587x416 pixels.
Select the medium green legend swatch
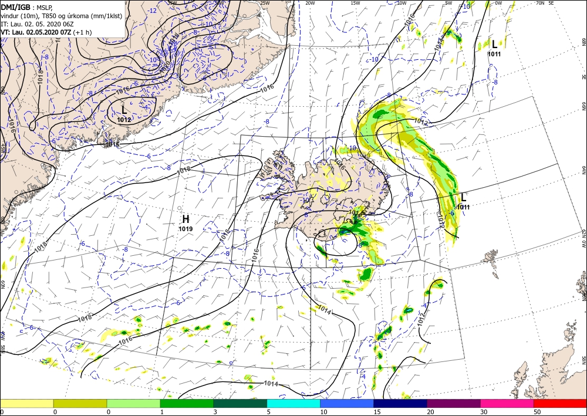coord(187,403)
